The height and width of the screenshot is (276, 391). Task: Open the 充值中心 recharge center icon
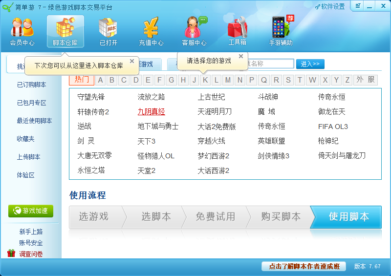click(151, 31)
